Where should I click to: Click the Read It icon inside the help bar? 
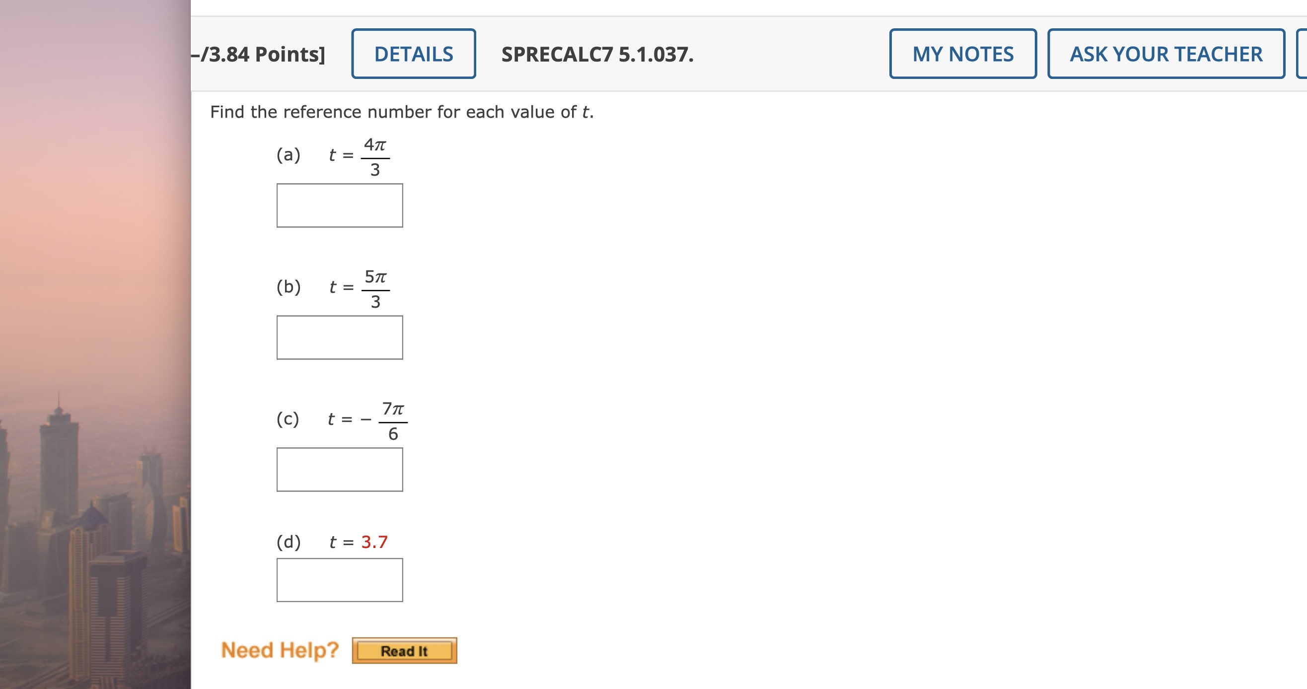404,651
